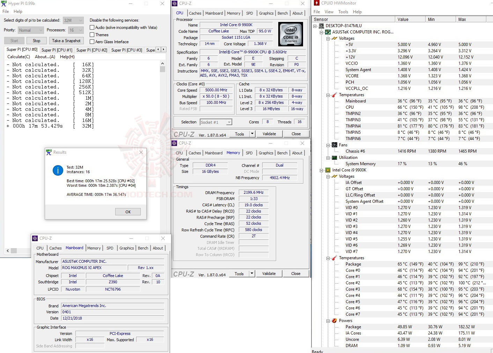Open the Processors dropdown showing 16
Image resolution: width=493 pixels, height=353 pixels.
coord(76,30)
